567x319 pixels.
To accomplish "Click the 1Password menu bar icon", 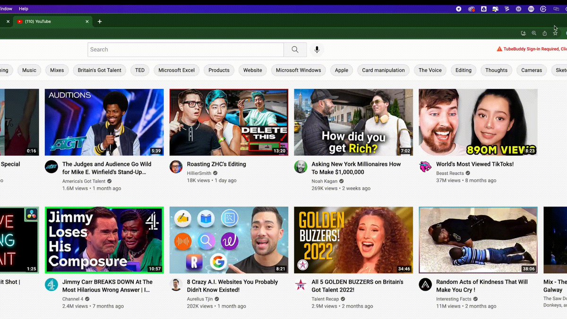I will 519,9.
